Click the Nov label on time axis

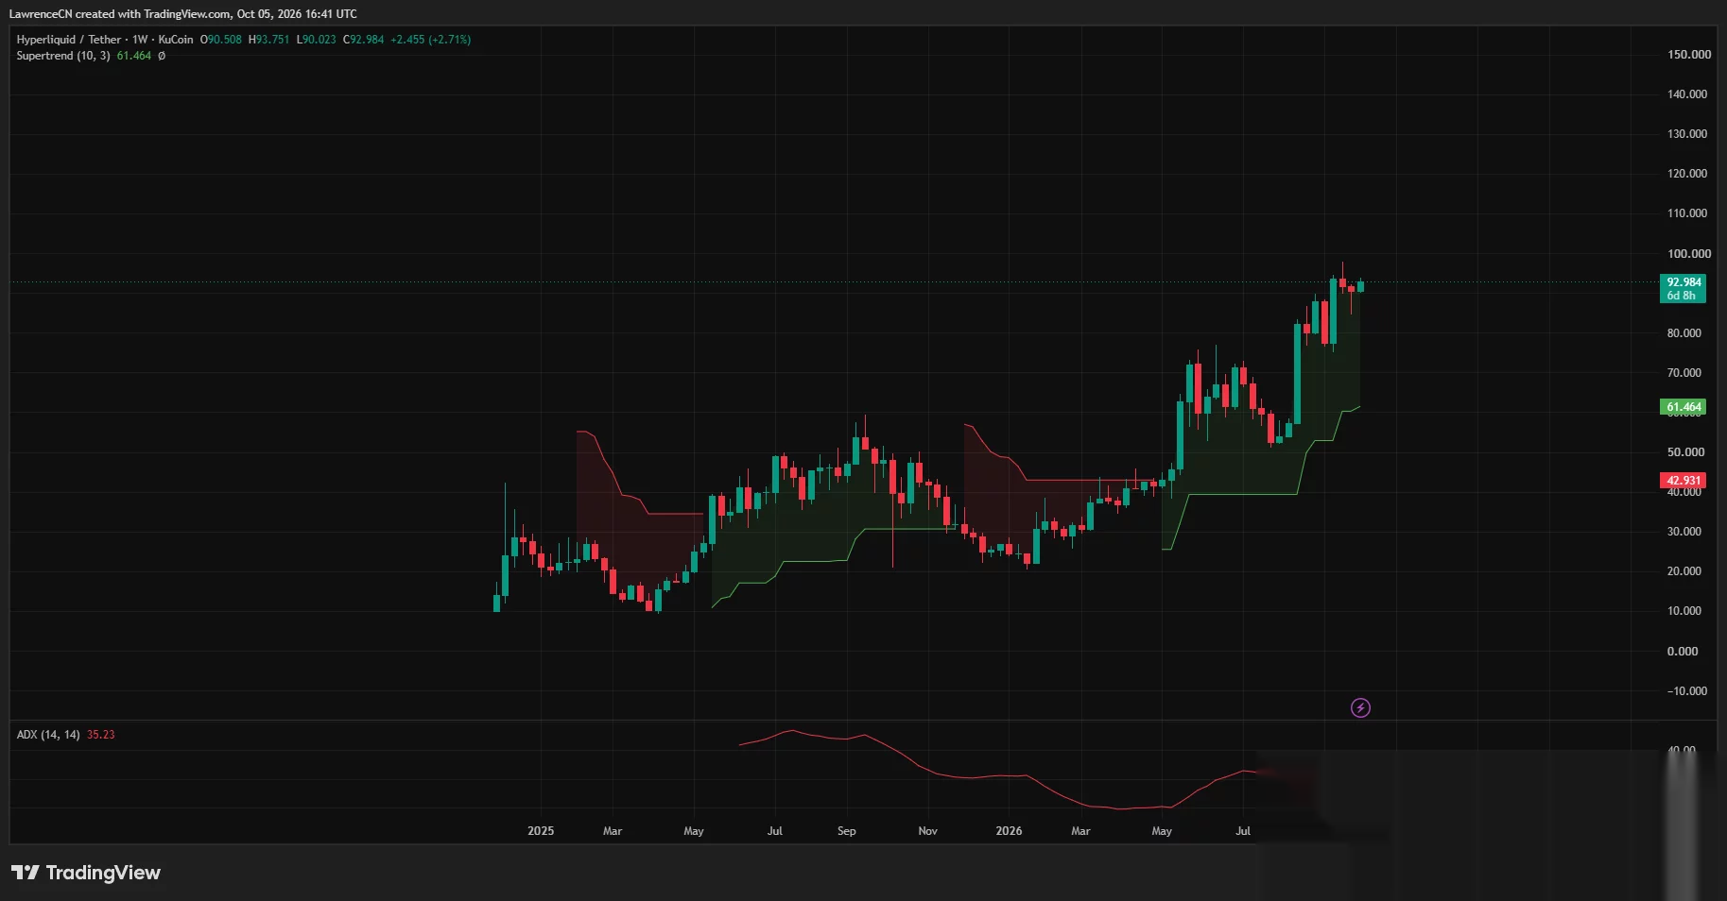pyautogui.click(x=928, y=831)
